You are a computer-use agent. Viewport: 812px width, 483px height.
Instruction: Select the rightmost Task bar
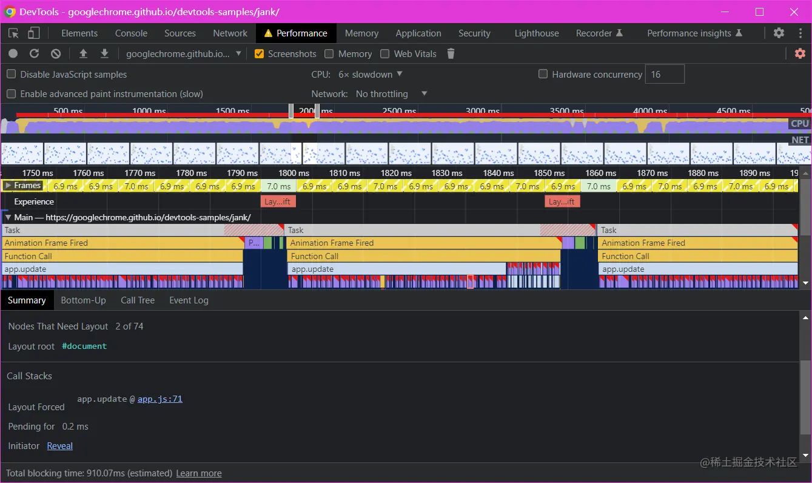[698, 230]
